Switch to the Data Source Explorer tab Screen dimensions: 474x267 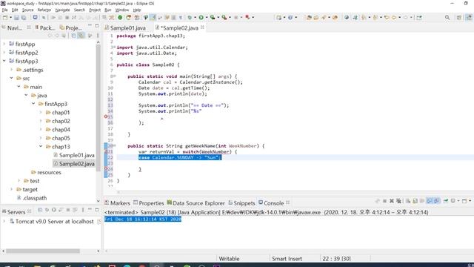pyautogui.click(x=196, y=202)
